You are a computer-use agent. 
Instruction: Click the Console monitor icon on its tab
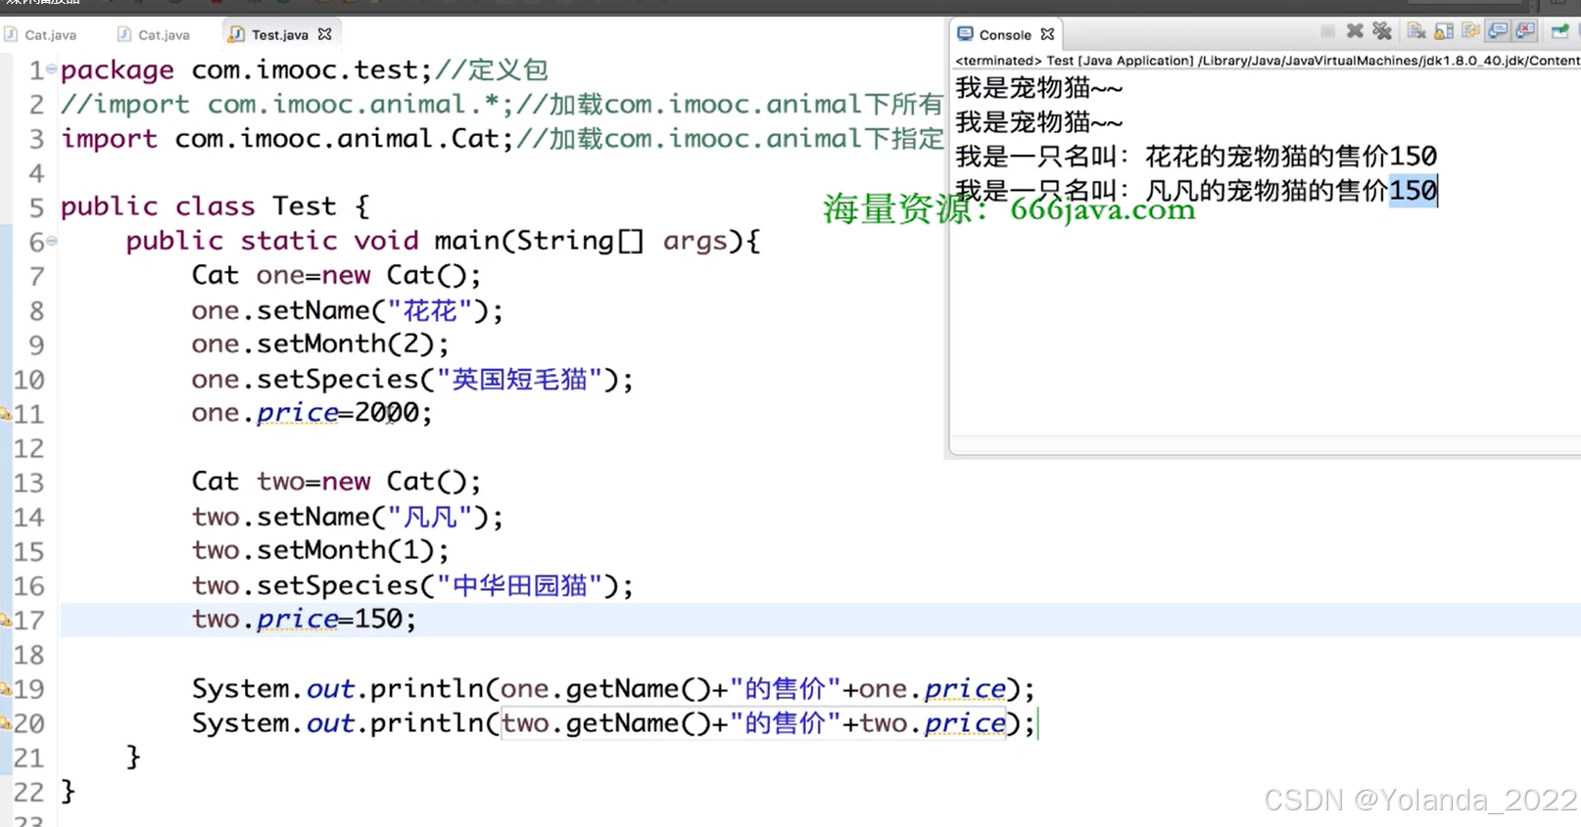coord(965,34)
